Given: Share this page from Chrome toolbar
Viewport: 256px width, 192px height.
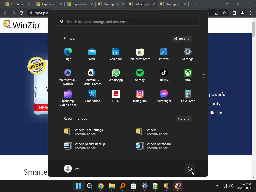Looking at the screenshot, I should pyautogui.click(x=216, y=13).
